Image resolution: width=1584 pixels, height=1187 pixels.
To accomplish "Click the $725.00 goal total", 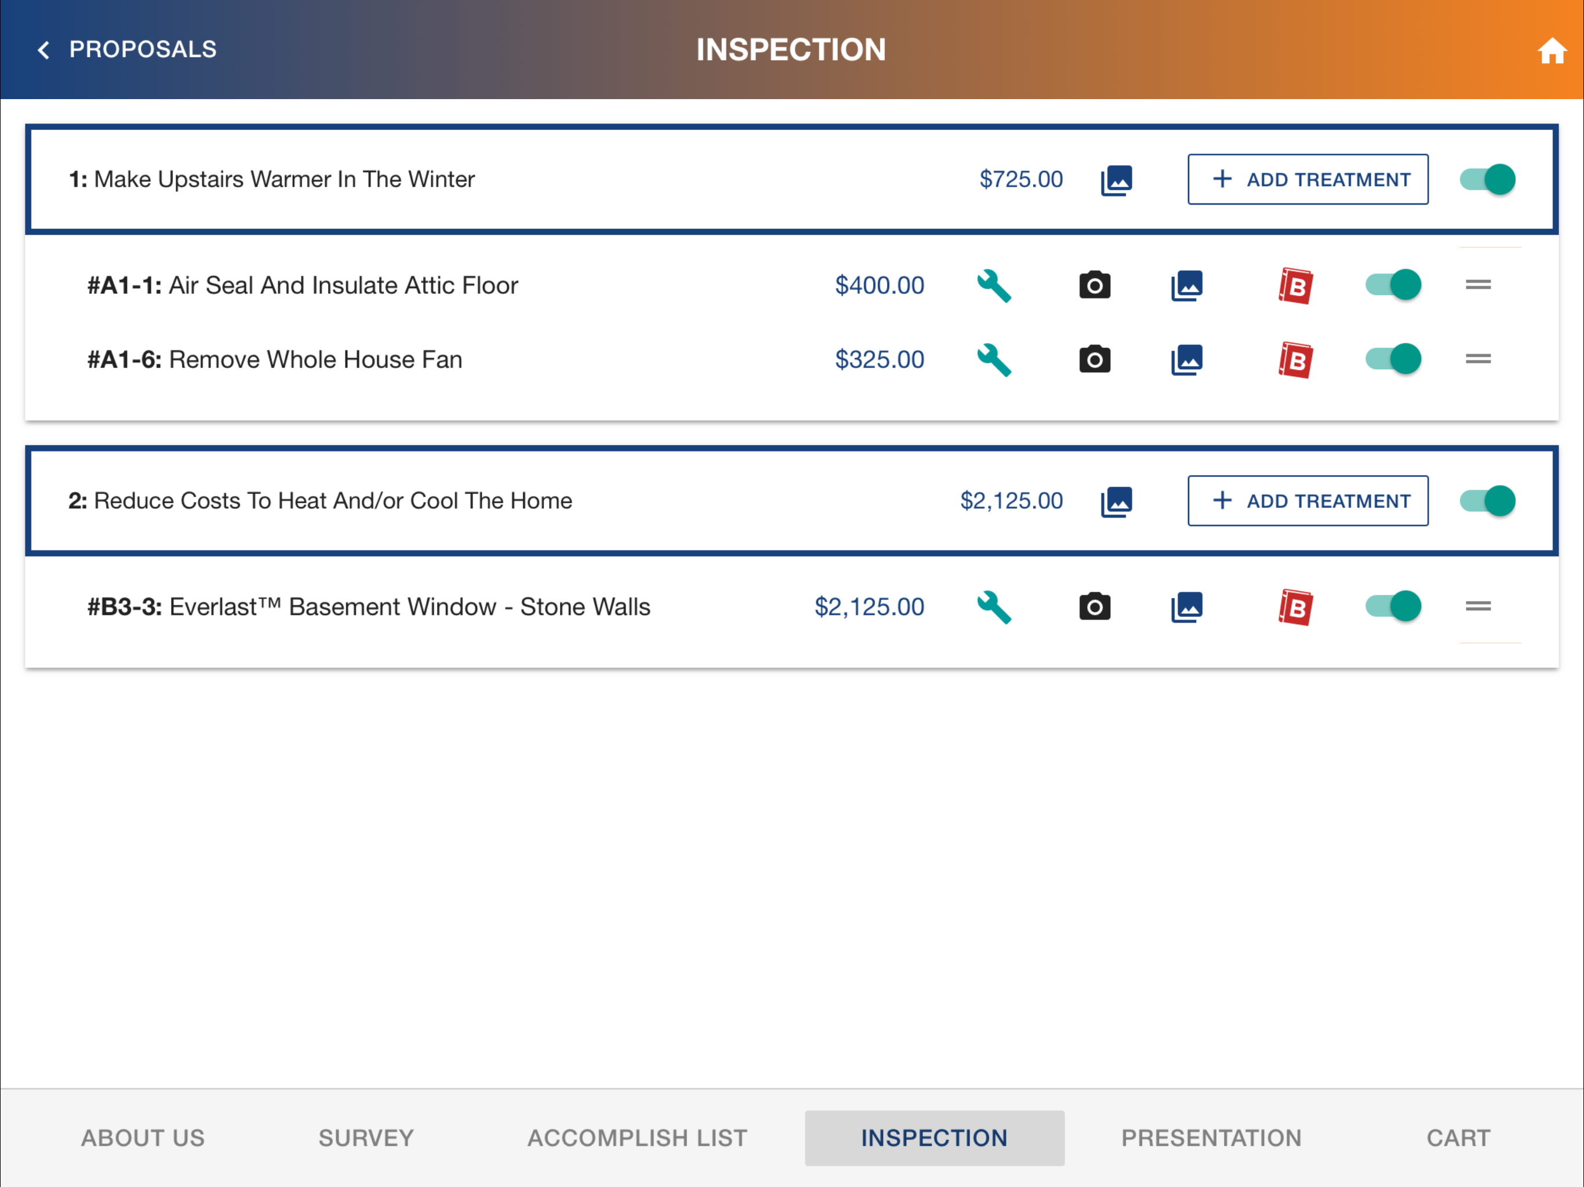I will click(1021, 179).
